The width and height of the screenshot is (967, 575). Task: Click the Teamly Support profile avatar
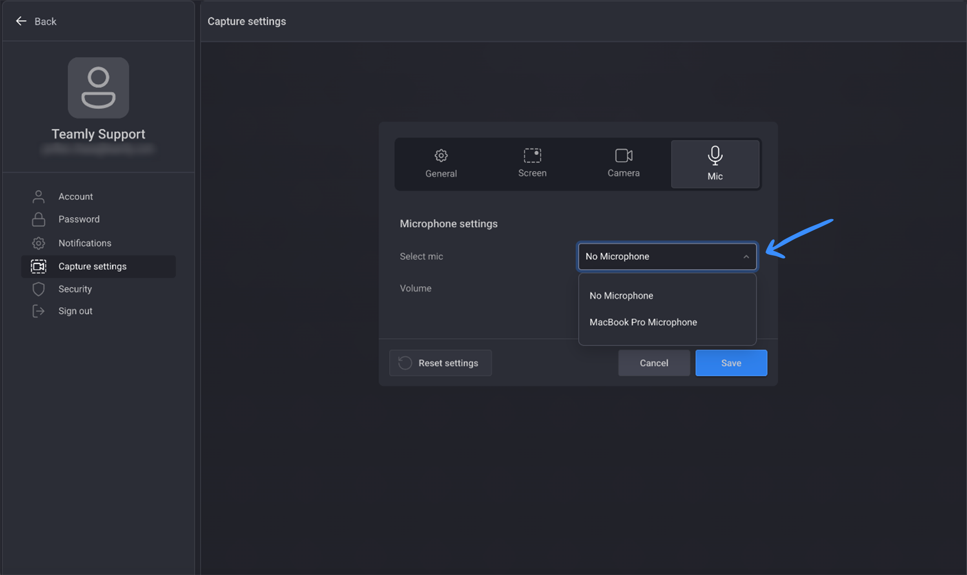click(98, 88)
